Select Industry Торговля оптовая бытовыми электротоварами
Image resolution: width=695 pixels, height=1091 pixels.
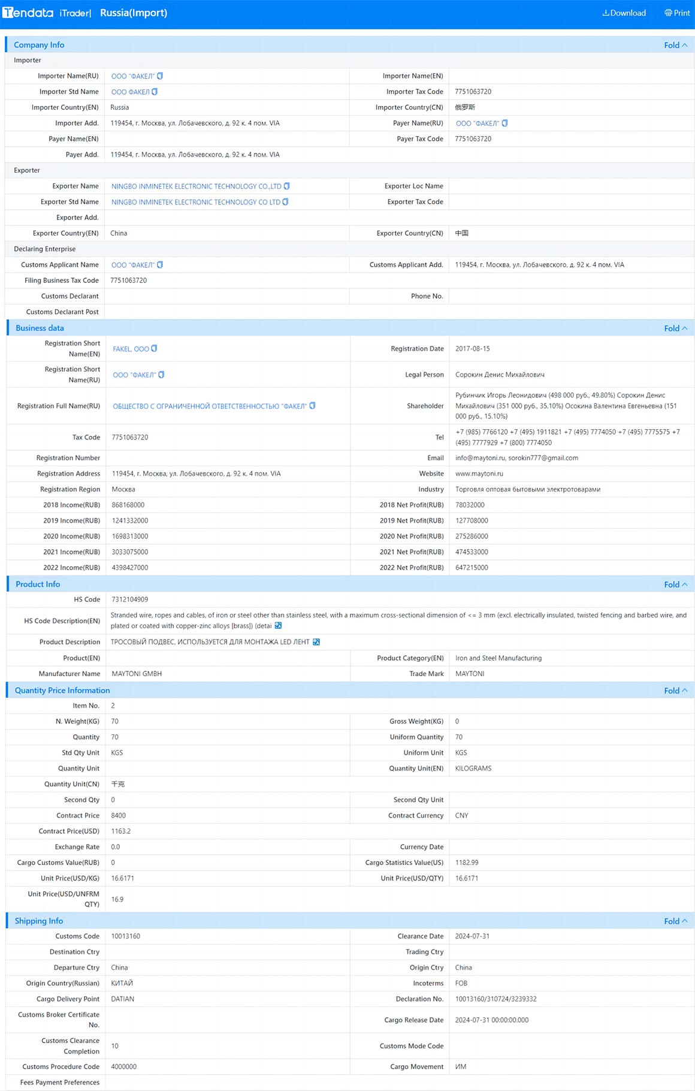528,490
